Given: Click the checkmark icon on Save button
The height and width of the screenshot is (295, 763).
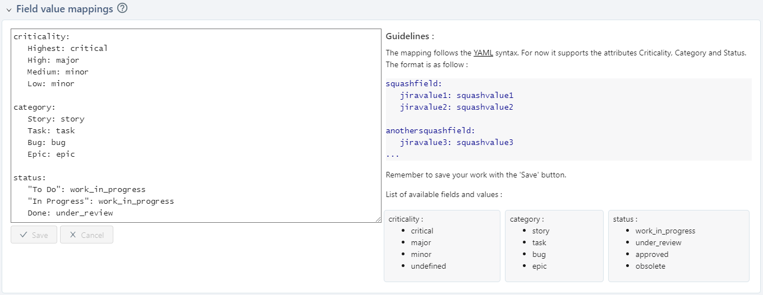Looking at the screenshot, I should [x=24, y=235].
